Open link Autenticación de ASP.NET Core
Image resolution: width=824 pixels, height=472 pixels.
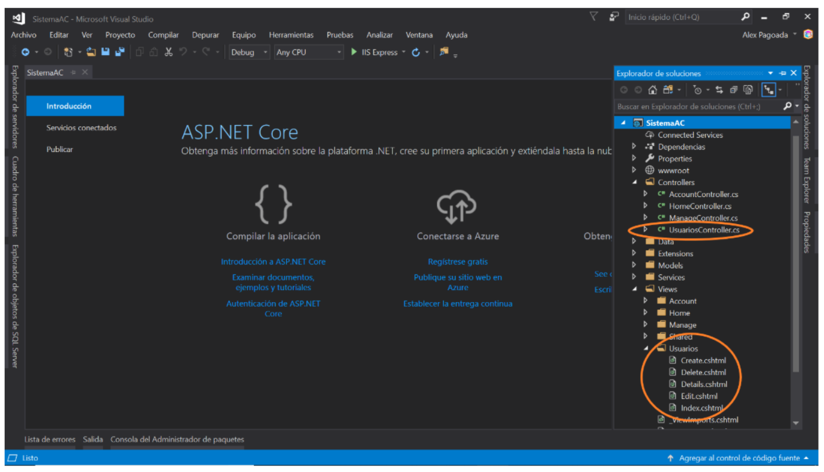(273, 309)
